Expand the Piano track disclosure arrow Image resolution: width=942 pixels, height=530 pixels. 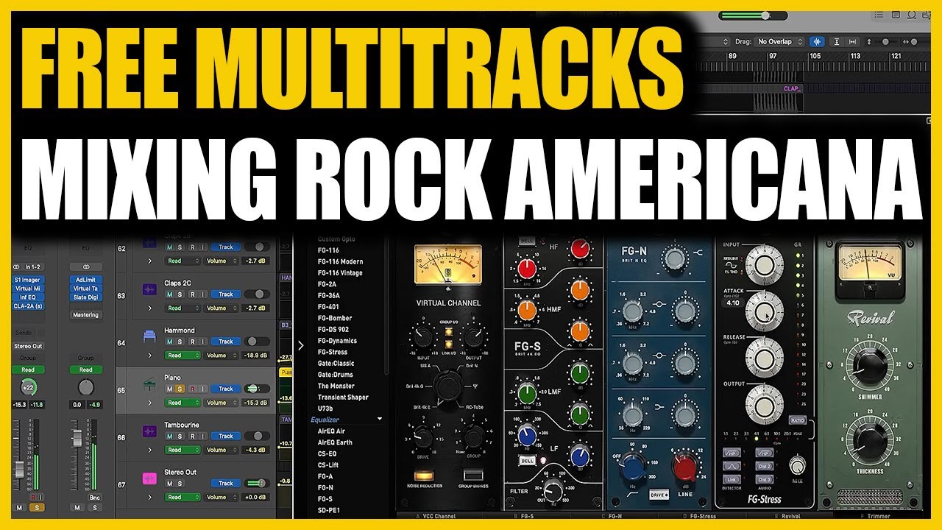pos(149,403)
